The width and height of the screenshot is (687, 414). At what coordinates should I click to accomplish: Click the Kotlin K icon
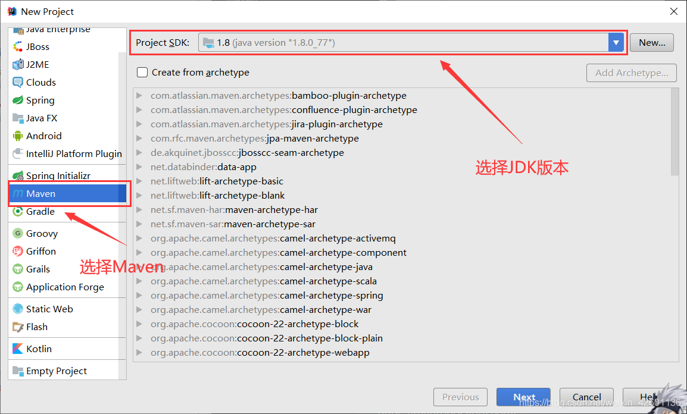(x=18, y=349)
